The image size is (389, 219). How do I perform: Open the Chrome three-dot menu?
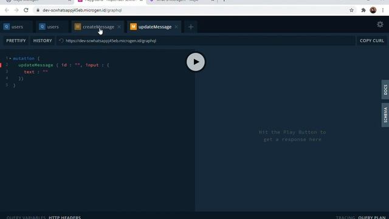pos(383,10)
